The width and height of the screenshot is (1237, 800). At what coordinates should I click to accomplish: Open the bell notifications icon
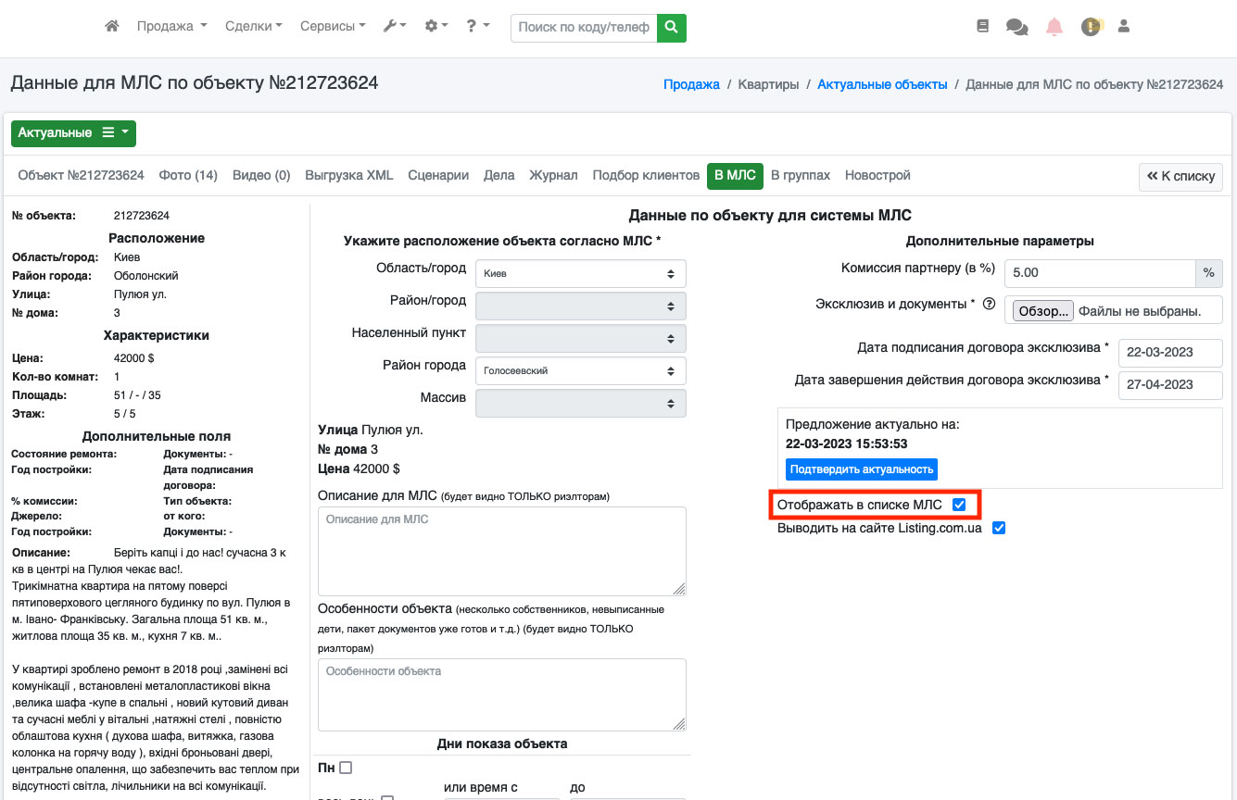(x=1054, y=28)
